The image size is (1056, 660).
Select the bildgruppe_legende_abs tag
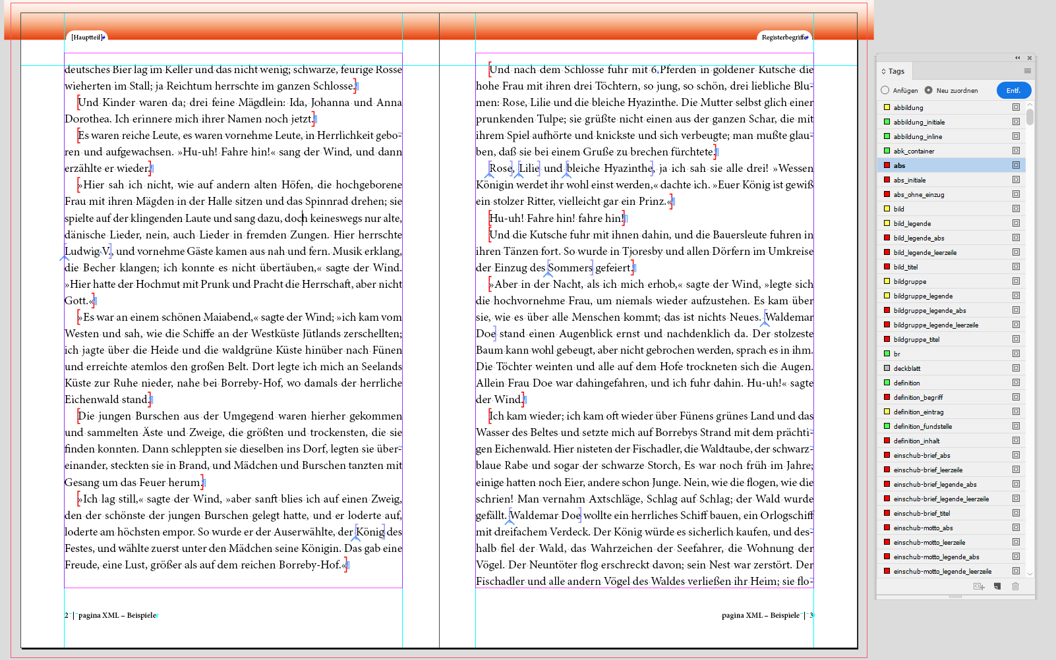(951, 310)
